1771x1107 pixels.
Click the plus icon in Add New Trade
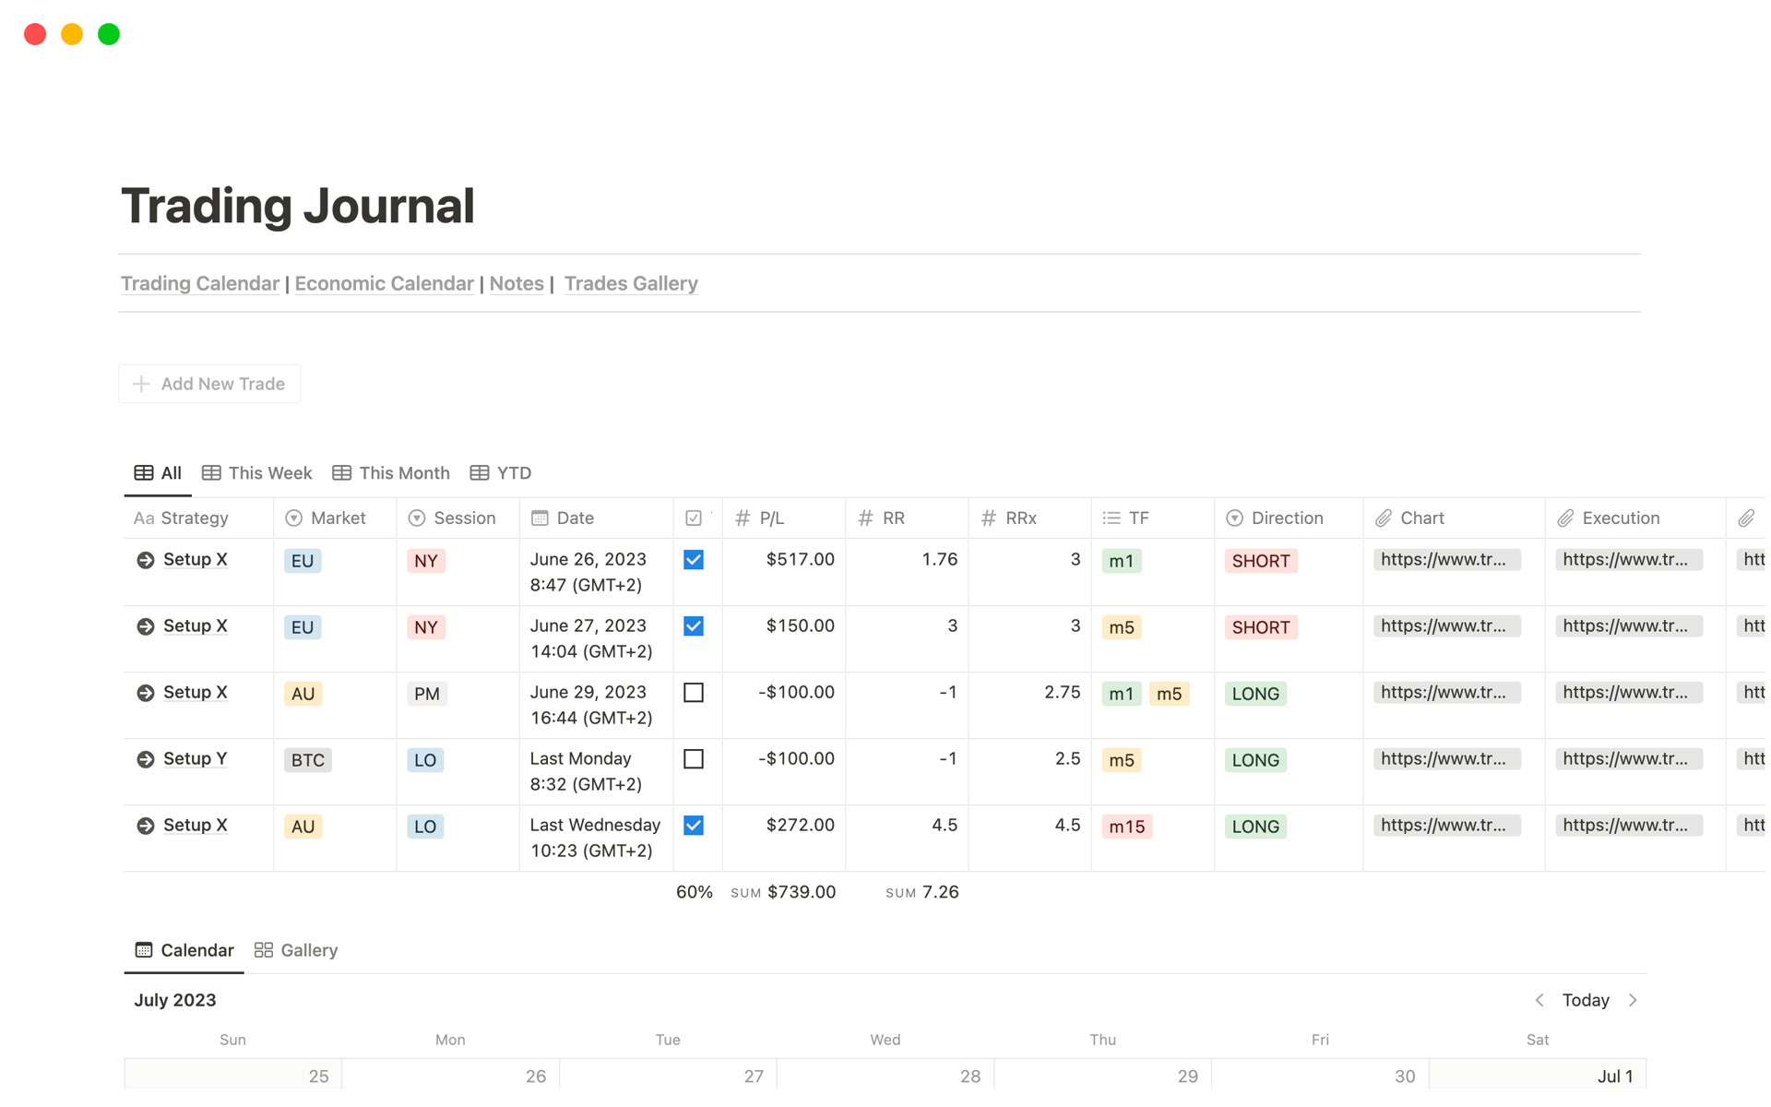pos(141,384)
